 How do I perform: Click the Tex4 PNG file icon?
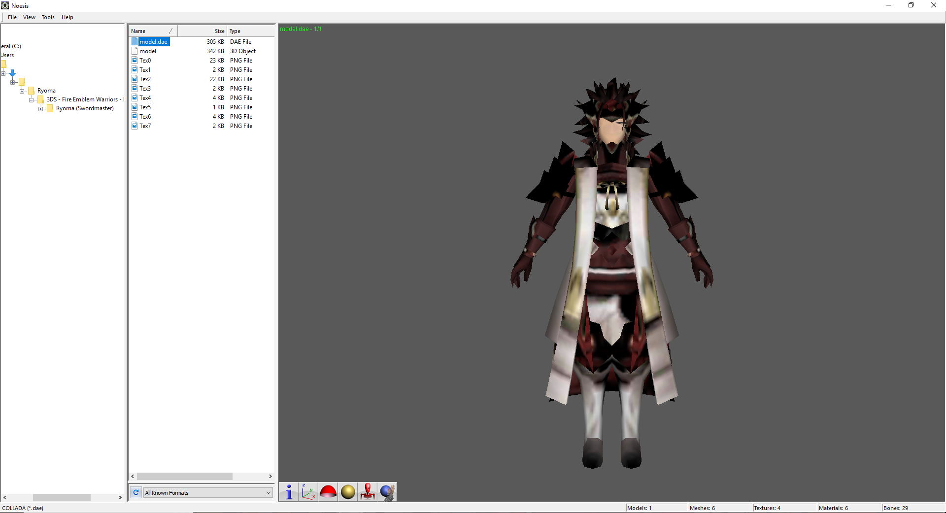point(135,98)
